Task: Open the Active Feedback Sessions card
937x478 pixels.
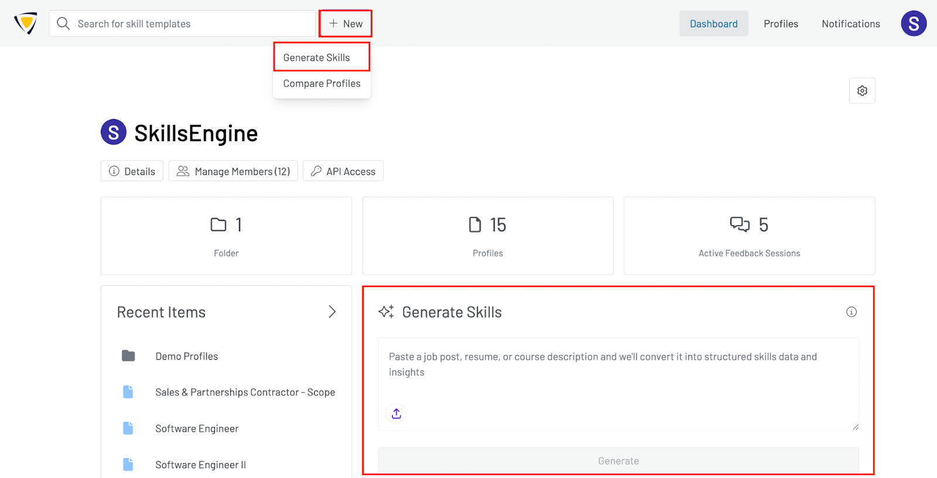Action: (749, 235)
